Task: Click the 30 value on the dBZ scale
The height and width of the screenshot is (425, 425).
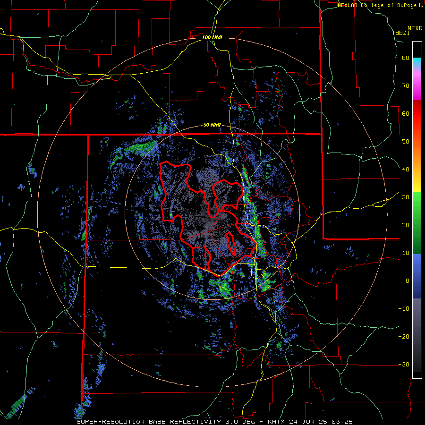Action: pos(406,197)
